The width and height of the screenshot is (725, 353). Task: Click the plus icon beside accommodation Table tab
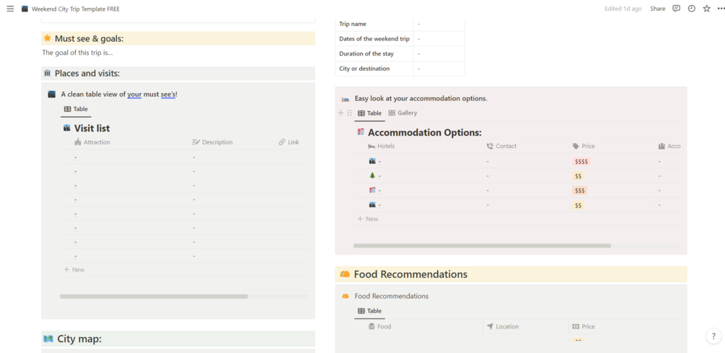coord(341,113)
